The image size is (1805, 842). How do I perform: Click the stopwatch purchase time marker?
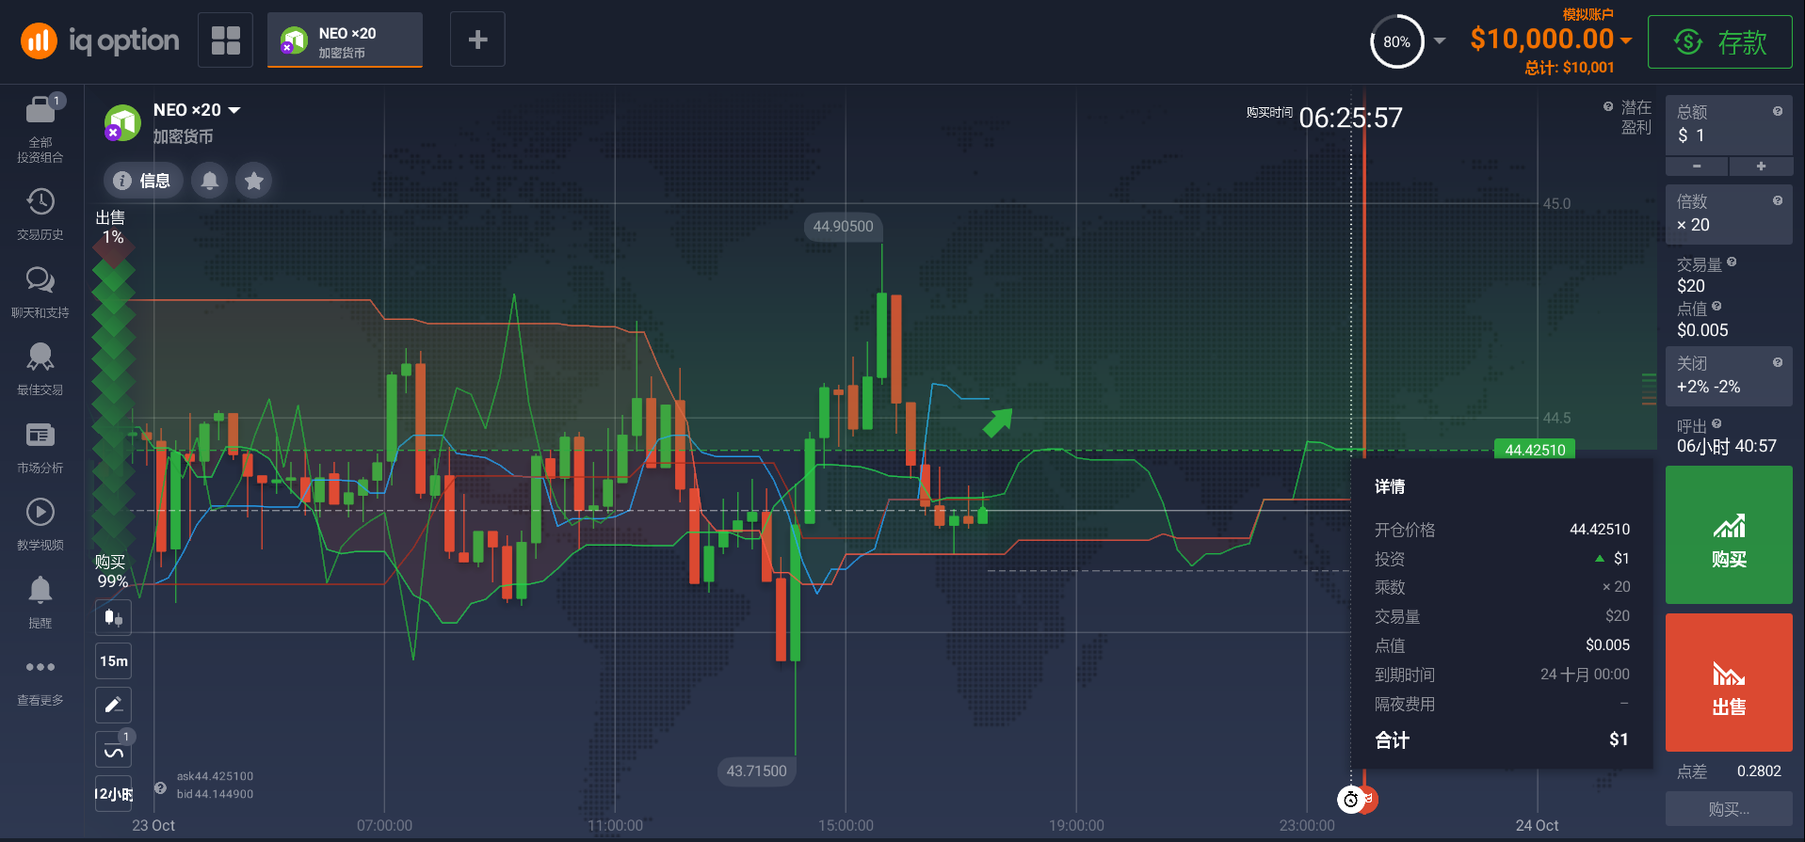point(1350,800)
